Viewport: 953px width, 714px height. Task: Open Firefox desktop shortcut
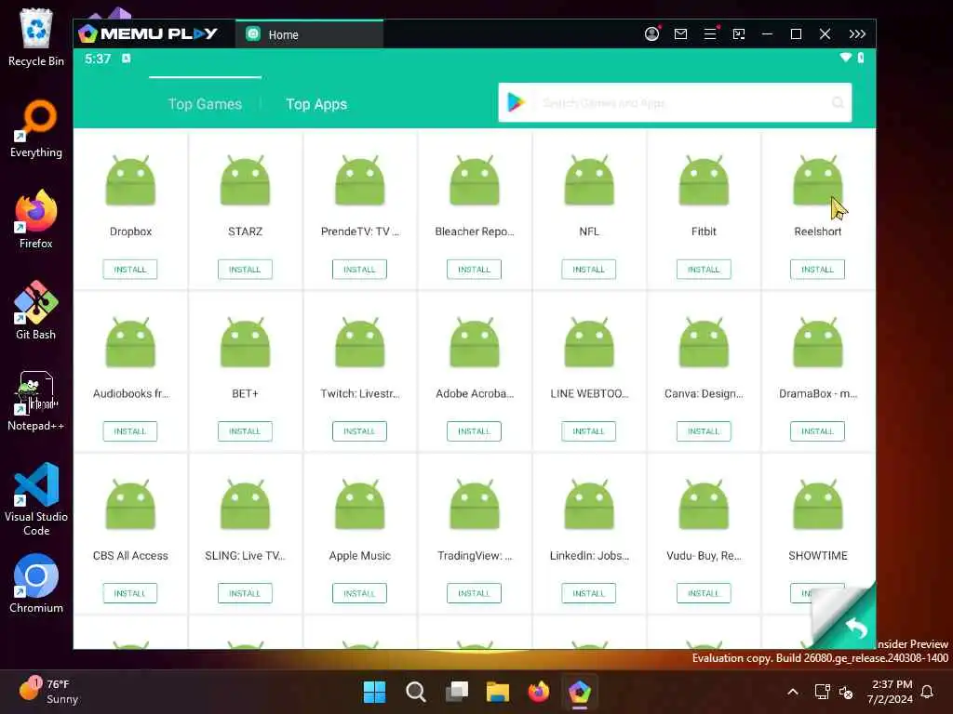pos(36,219)
